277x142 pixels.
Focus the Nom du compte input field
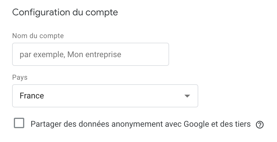90,54
